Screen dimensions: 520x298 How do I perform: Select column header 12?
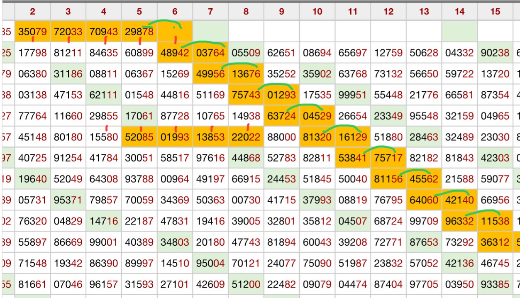pos(388,12)
